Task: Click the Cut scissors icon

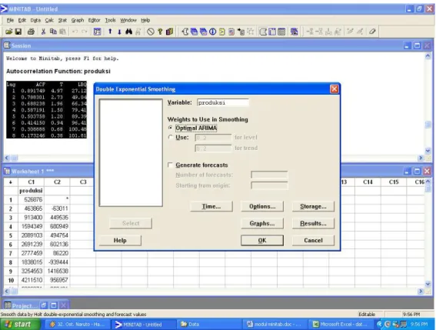Action: click(x=43, y=32)
